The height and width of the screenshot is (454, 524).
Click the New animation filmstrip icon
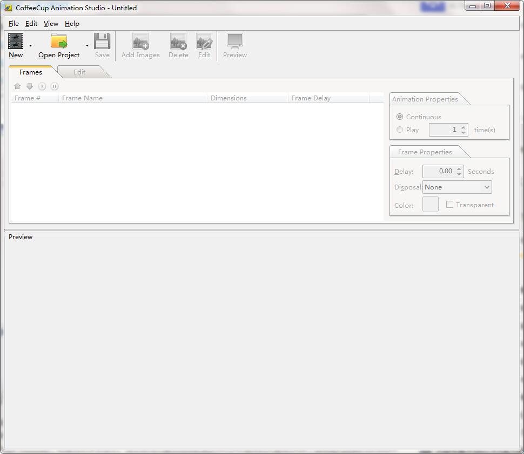[16, 41]
